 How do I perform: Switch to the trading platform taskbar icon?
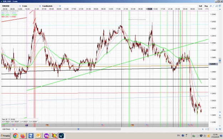62,136
